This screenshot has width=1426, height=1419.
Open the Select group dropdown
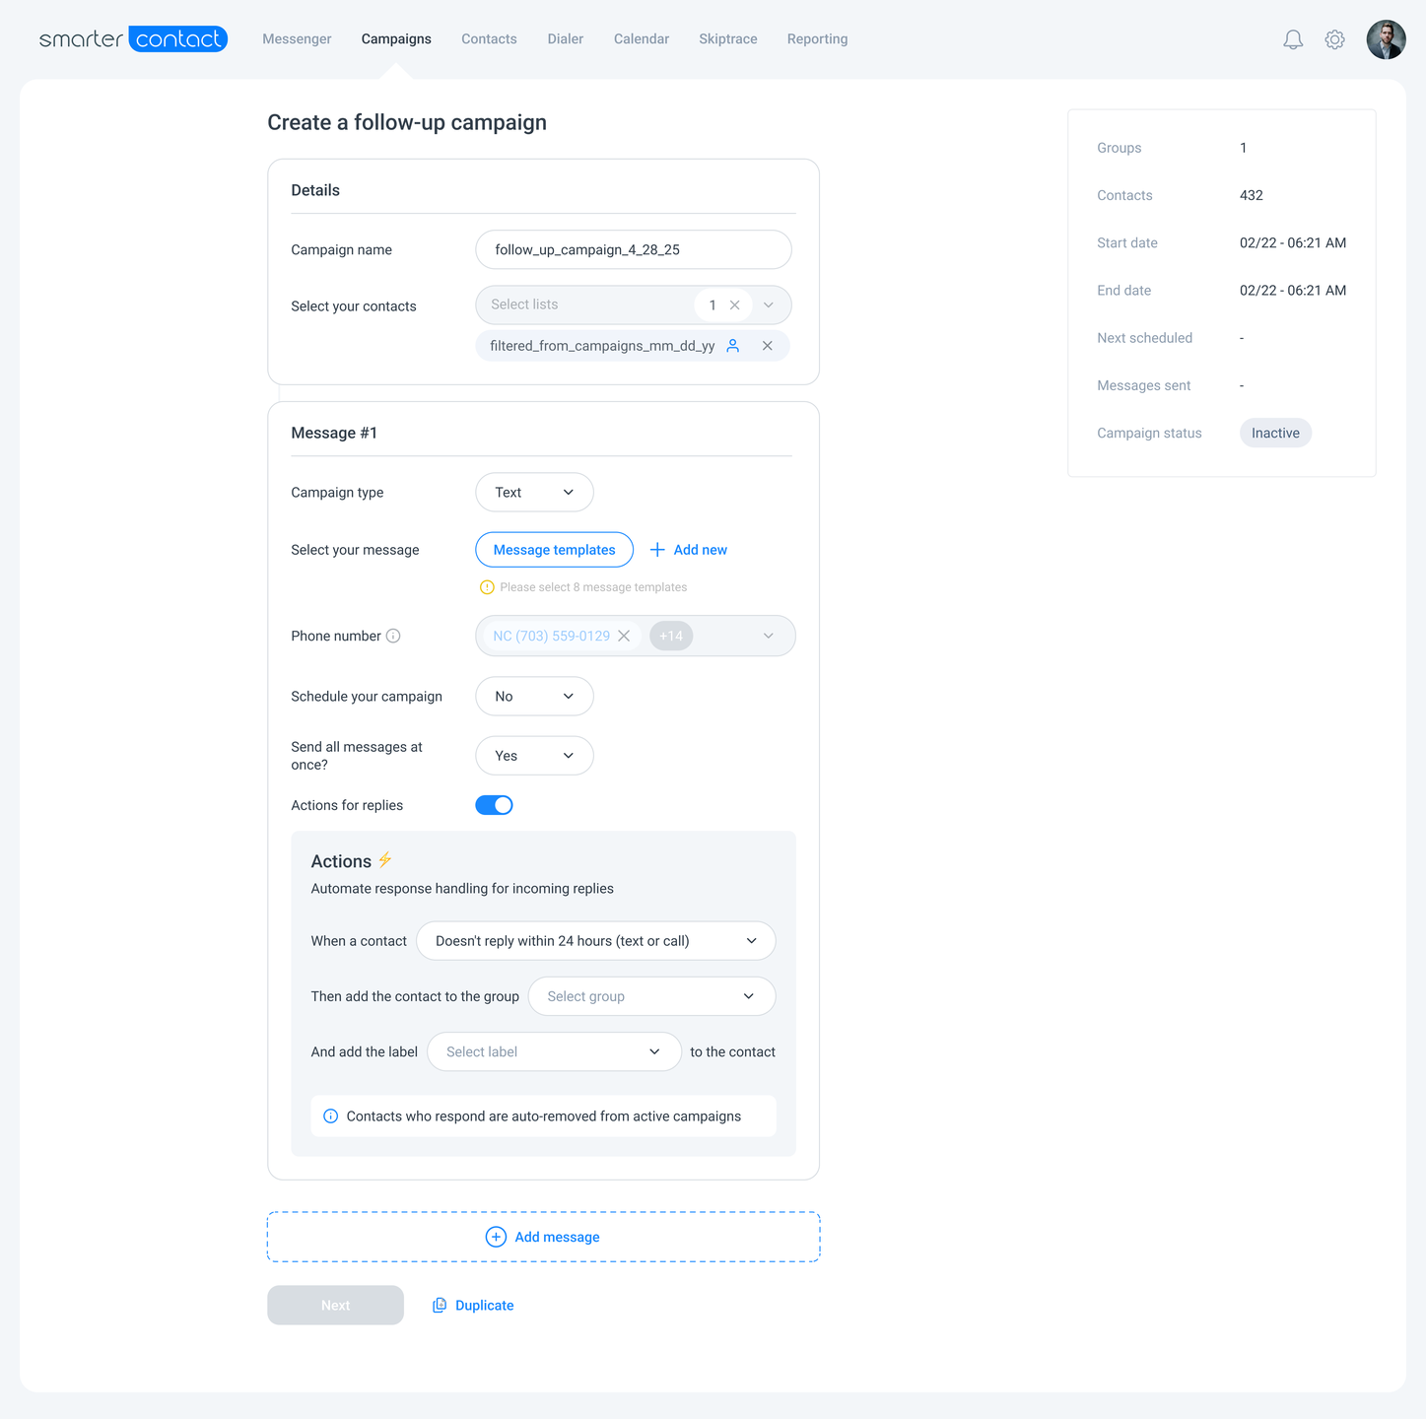point(651,996)
